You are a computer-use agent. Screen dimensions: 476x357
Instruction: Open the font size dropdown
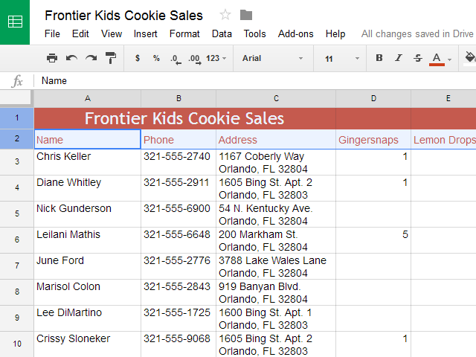pyautogui.click(x=341, y=58)
